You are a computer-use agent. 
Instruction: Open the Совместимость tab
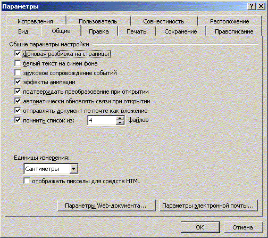[x=164, y=21]
